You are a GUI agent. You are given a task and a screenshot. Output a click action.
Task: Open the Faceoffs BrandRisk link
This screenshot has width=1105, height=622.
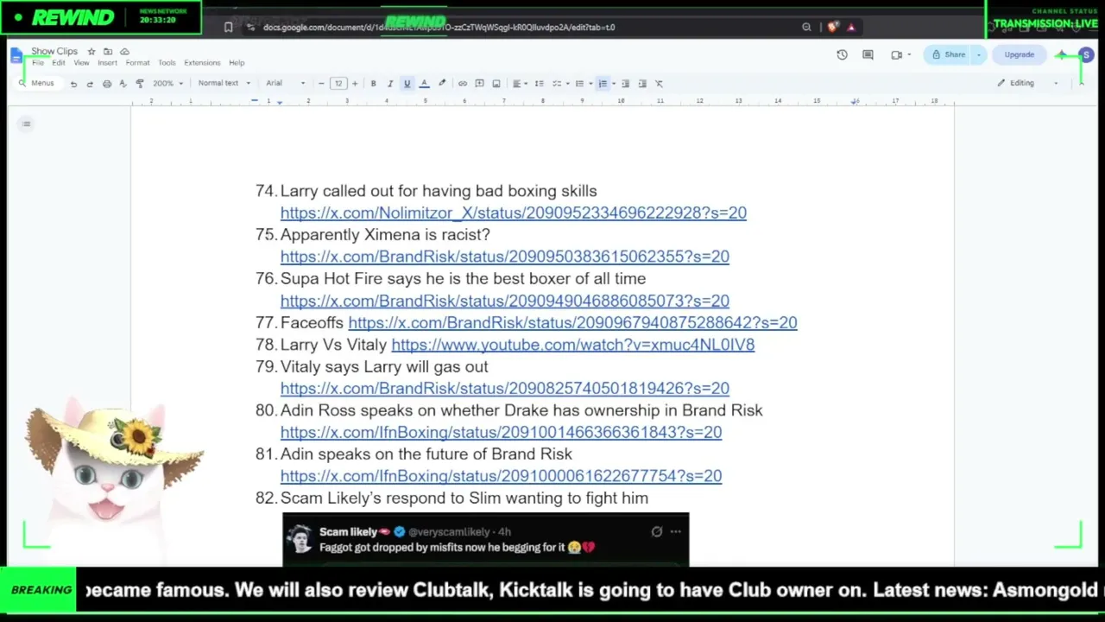point(572,323)
